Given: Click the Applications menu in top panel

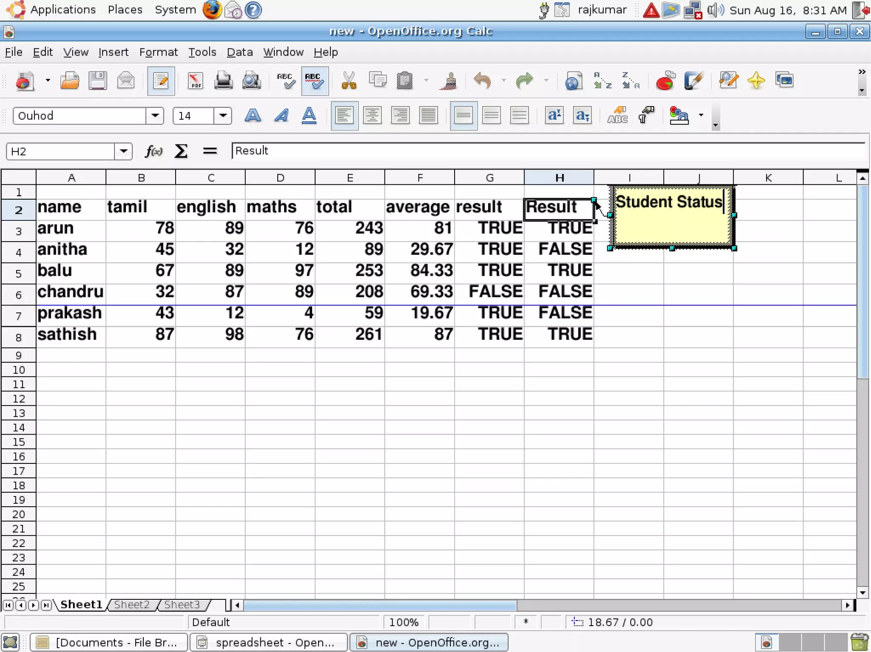Looking at the screenshot, I should point(63,10).
